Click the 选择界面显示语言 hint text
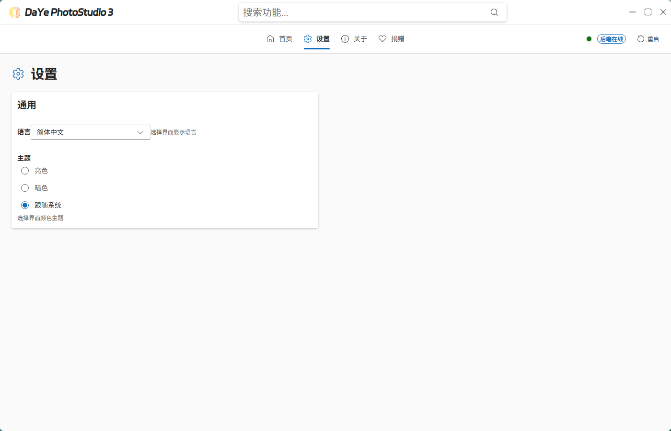Viewport: 671px width, 431px height. coord(174,132)
